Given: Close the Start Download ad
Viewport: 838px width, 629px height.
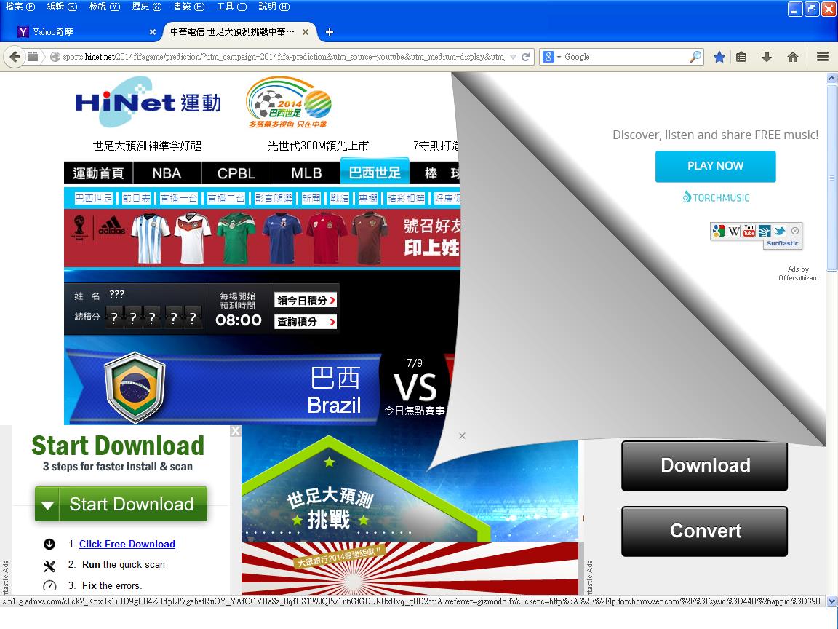Looking at the screenshot, I should 236,431.
